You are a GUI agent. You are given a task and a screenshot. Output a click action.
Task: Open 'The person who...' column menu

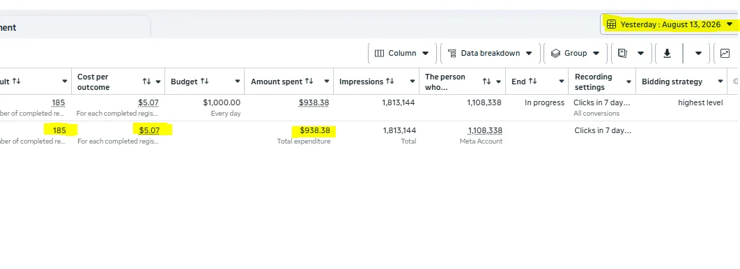498,82
